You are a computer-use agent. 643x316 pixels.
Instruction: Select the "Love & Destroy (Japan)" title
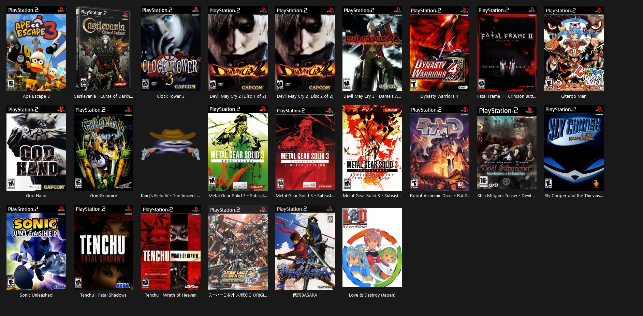click(x=372, y=295)
